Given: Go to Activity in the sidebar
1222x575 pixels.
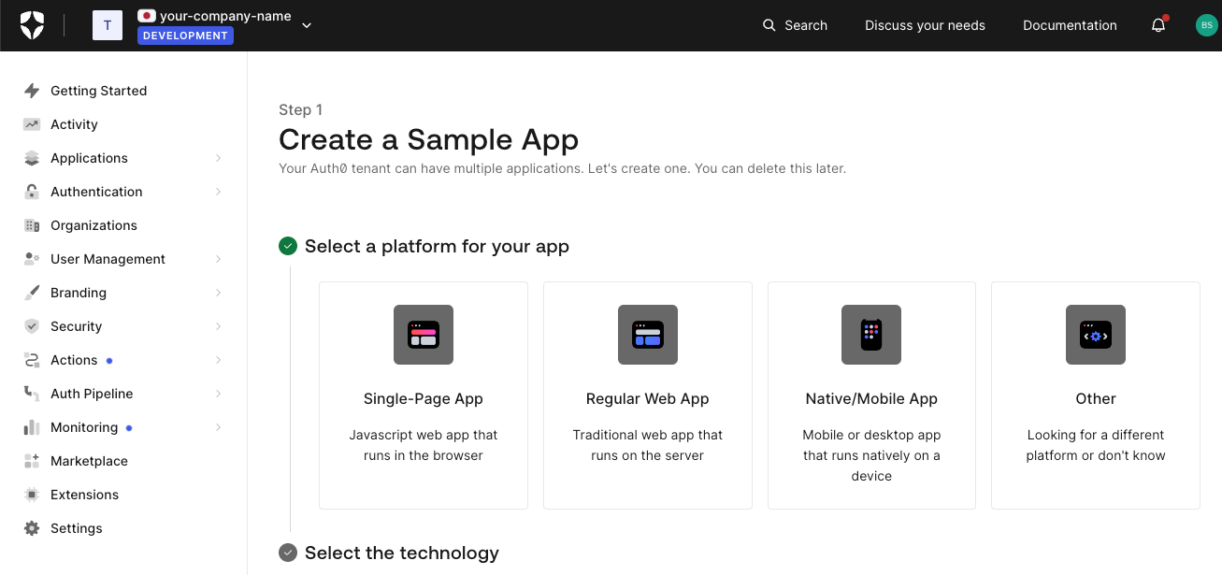Looking at the screenshot, I should pyautogui.click(x=74, y=124).
